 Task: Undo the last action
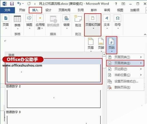19,4
